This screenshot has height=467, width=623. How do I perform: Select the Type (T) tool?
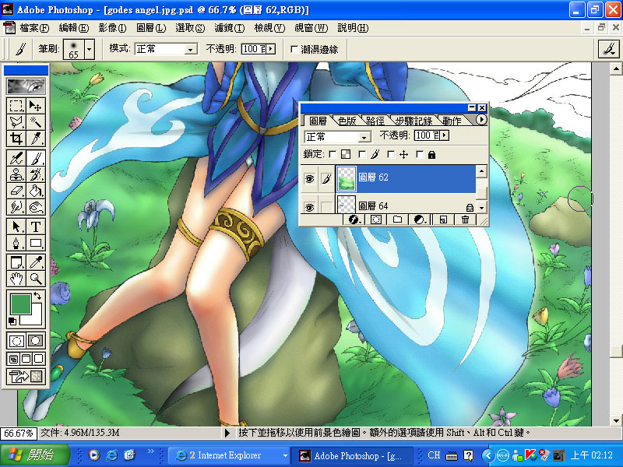tap(36, 226)
